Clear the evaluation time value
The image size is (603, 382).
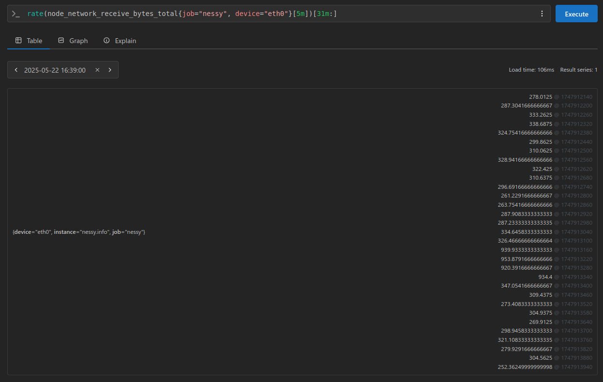(x=97, y=70)
